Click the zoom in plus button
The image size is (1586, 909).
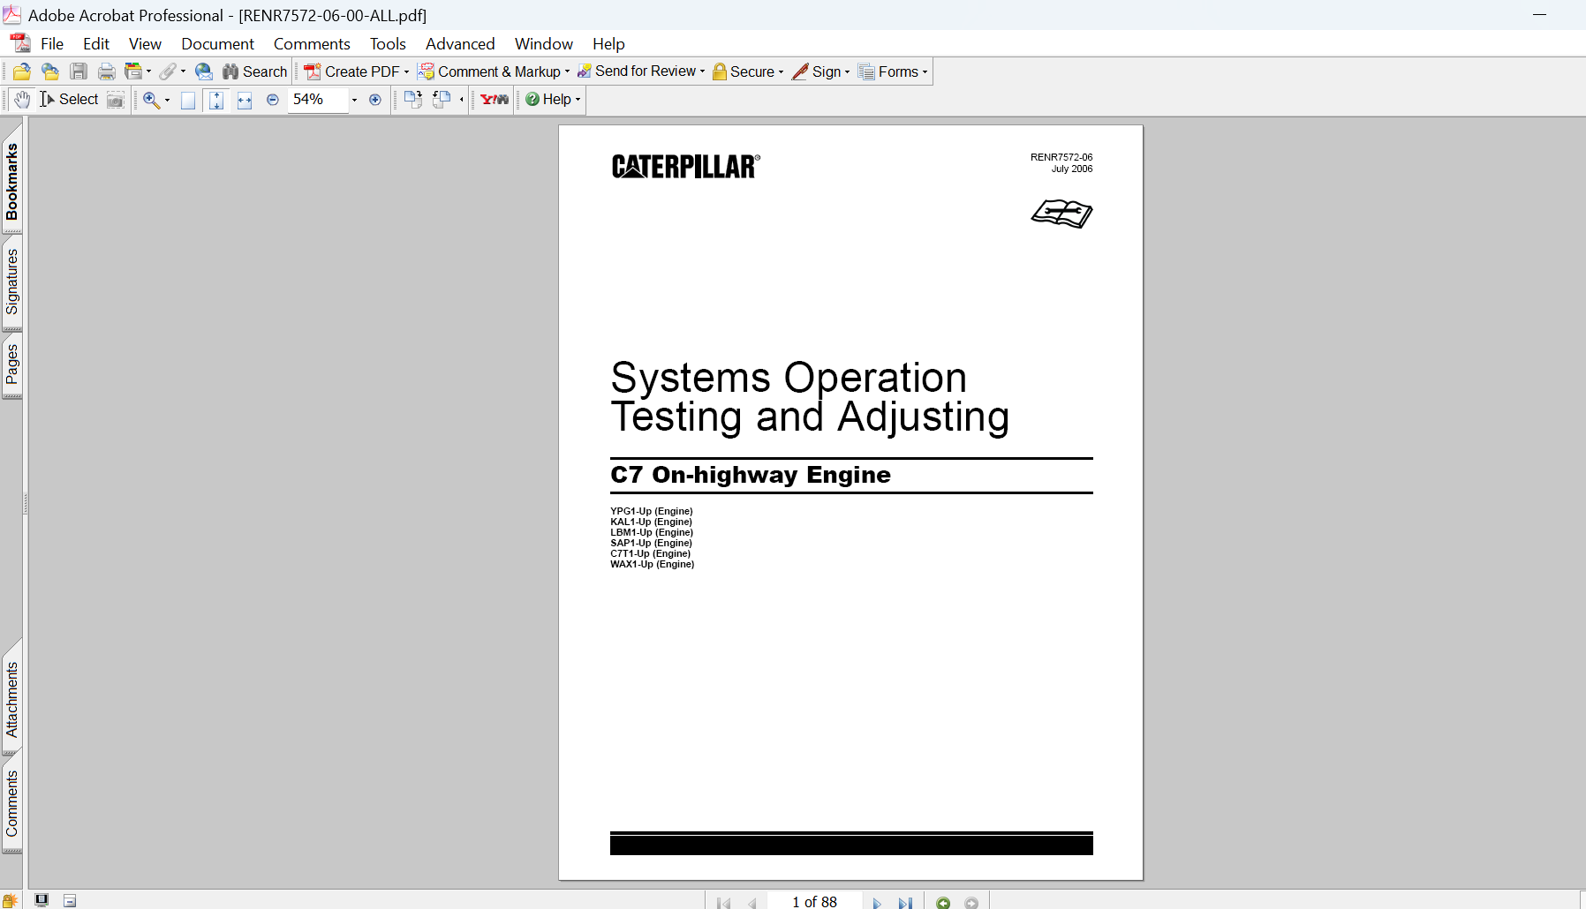point(375,100)
